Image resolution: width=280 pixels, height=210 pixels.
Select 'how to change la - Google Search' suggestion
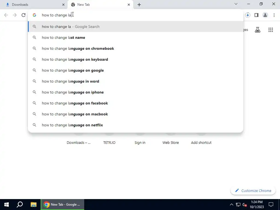pyautogui.click(x=136, y=27)
